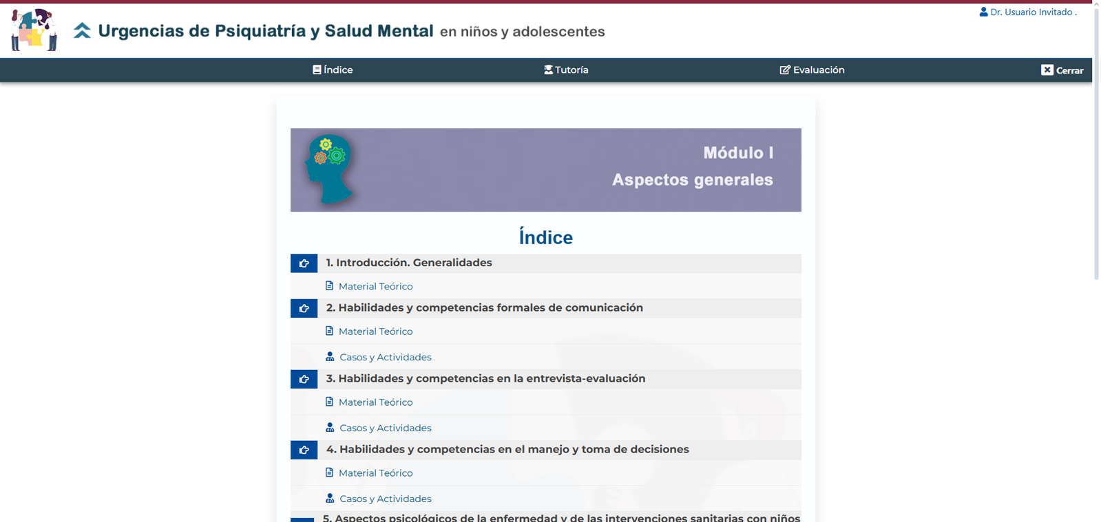Screen dimensions: 1101x522
Task: Click document icon for section 3 Material Teórico
Action: coord(329,402)
